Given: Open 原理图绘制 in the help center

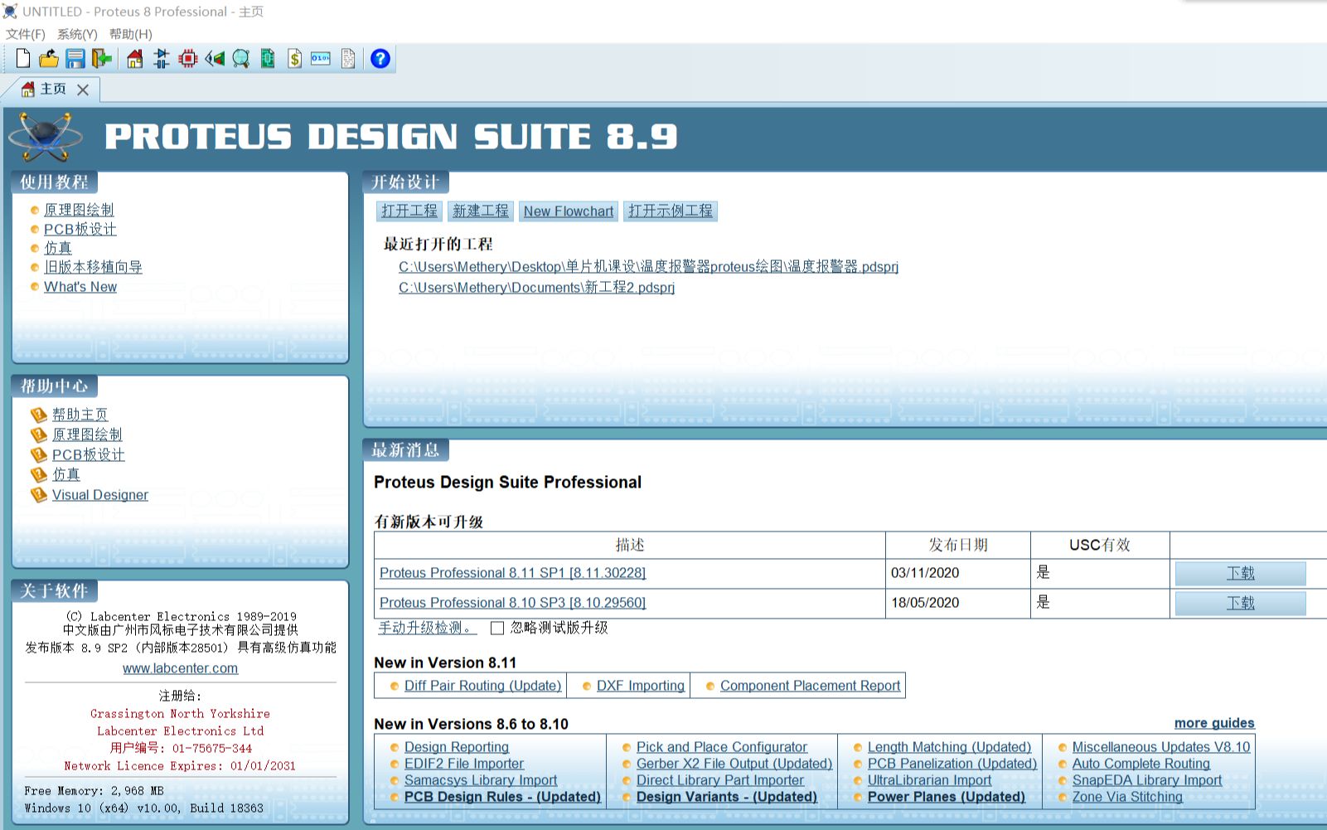Looking at the screenshot, I should (x=87, y=434).
